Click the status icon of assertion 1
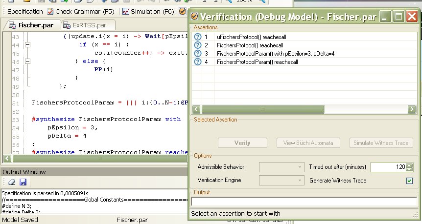 198,37
